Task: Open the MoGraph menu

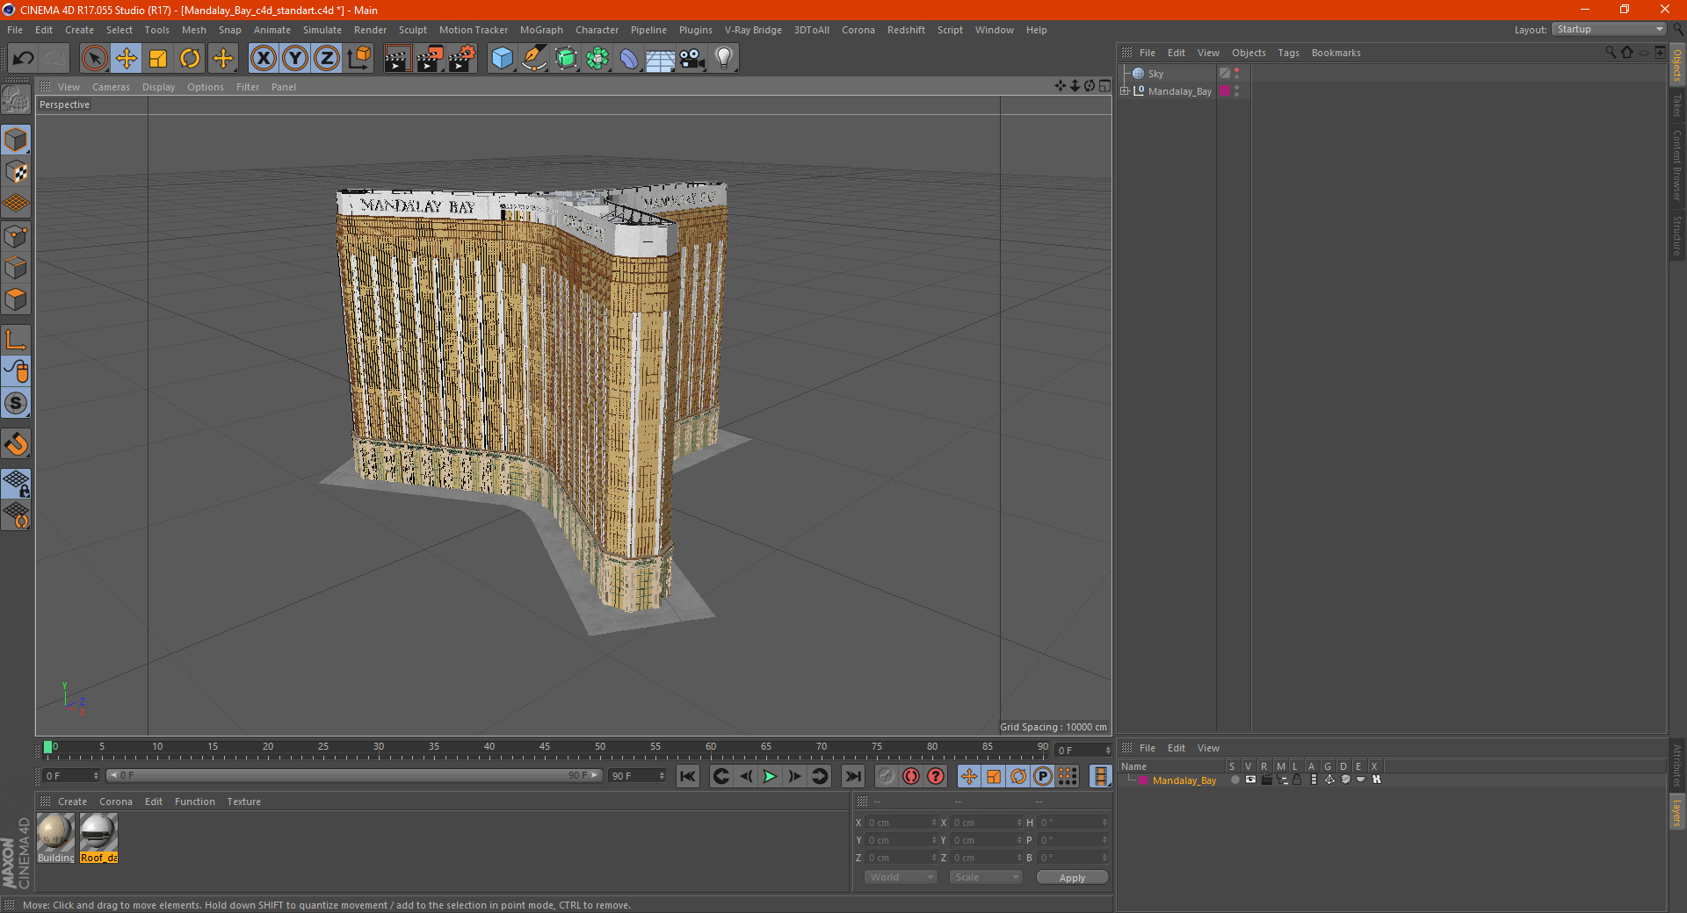Action: pyautogui.click(x=541, y=30)
